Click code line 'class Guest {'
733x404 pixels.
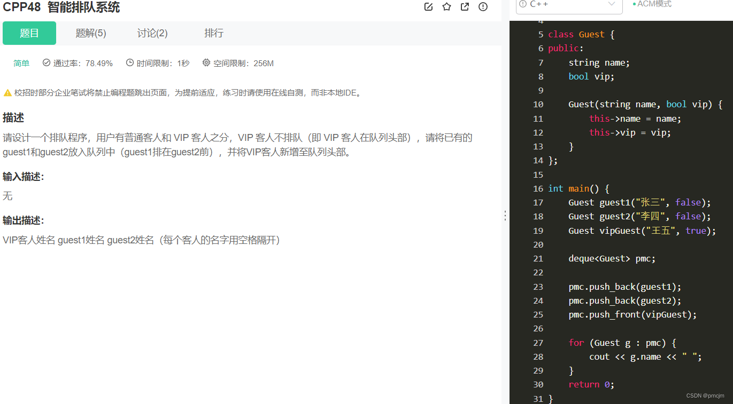click(x=581, y=35)
